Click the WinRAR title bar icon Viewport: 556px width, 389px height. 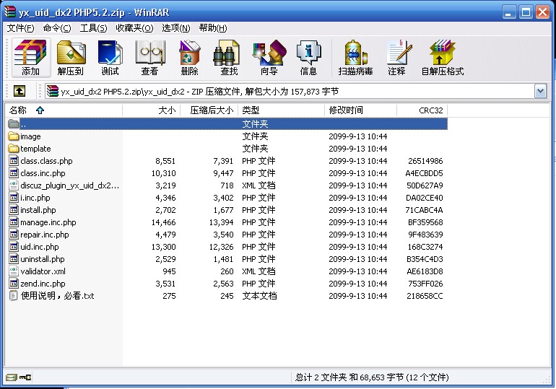coord(10,12)
